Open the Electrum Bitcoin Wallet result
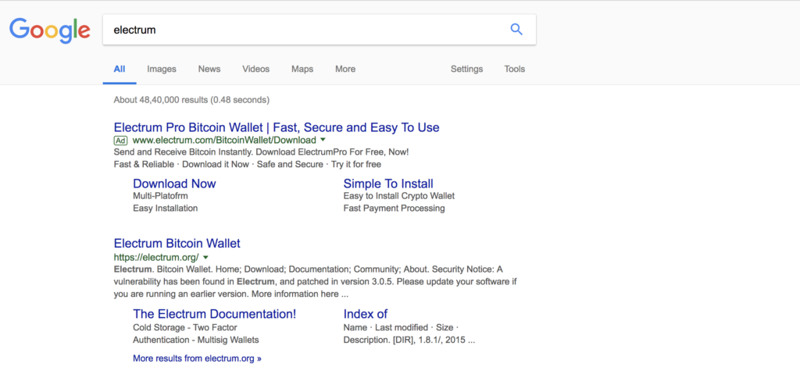Viewport: 800px width, 371px height. point(177,243)
